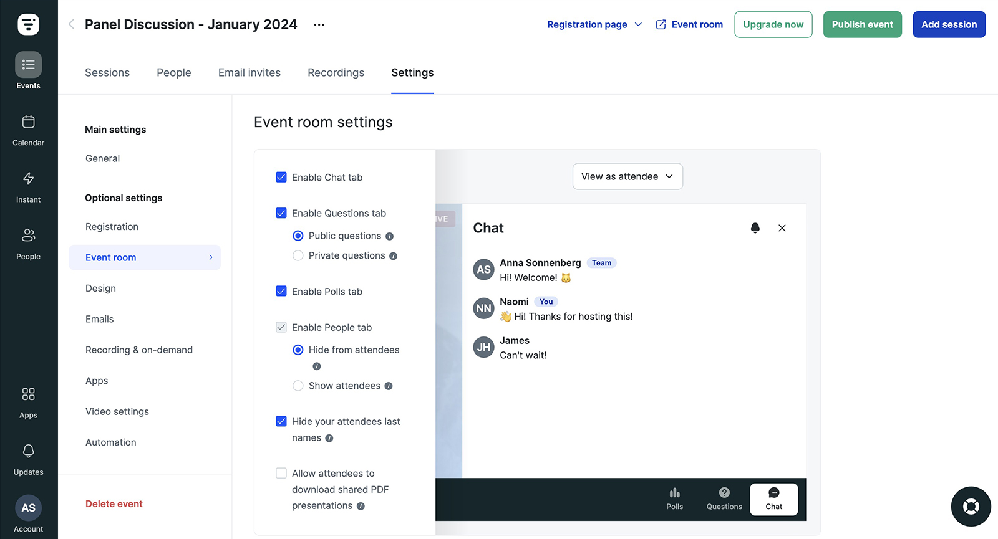The width and height of the screenshot is (998, 539).
Task: Open People in the left sidebar
Action: pos(28,244)
